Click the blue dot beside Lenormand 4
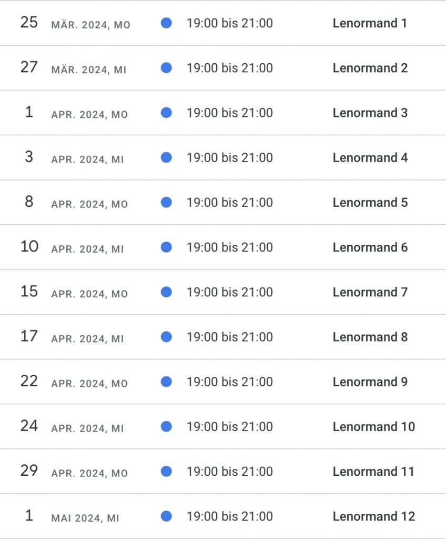 [166, 157]
